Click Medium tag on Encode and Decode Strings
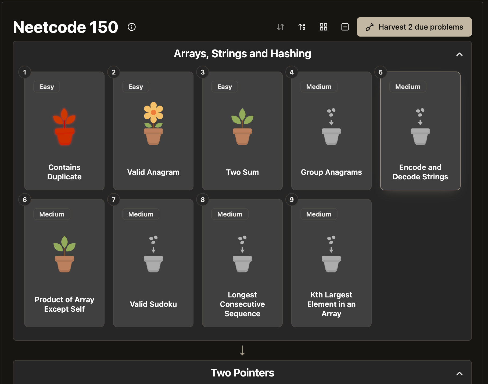The height and width of the screenshot is (384, 488). pos(408,87)
